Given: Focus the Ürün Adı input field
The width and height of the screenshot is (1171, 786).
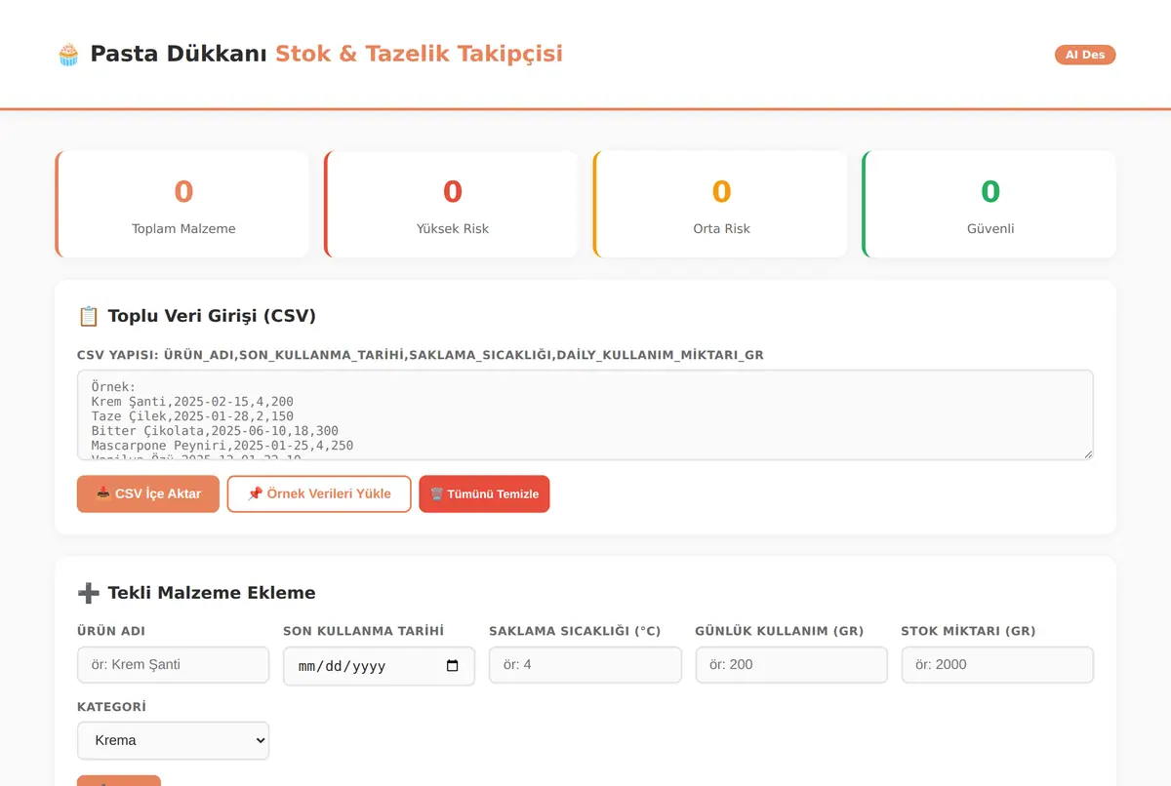Looking at the screenshot, I should (173, 665).
